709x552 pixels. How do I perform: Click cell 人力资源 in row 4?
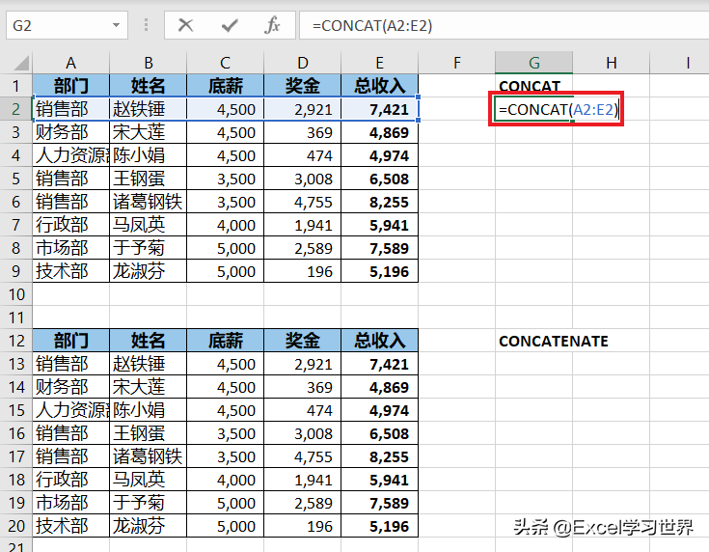point(71,155)
